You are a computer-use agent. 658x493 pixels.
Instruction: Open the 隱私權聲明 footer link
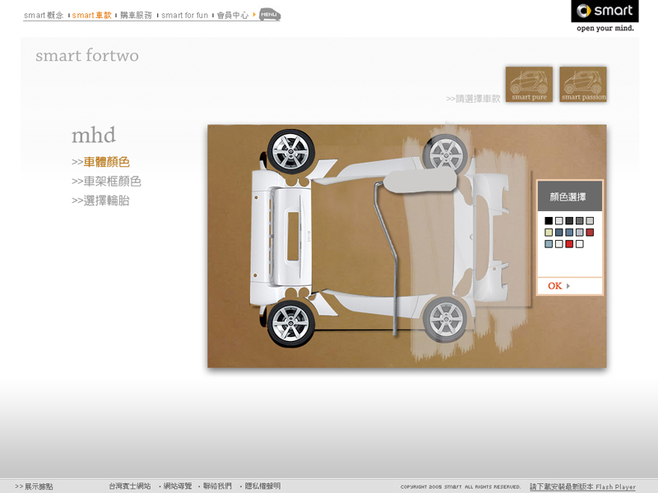262,486
